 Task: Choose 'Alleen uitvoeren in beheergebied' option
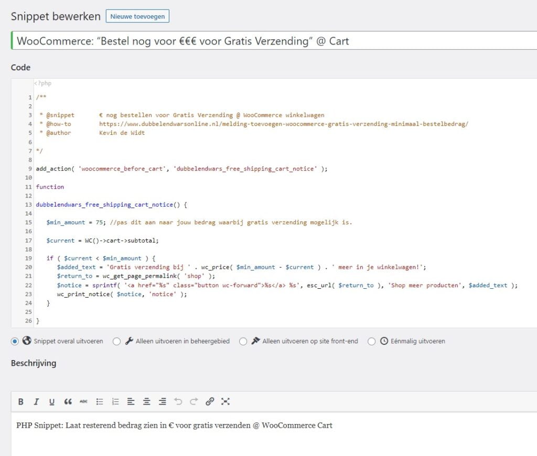tap(117, 341)
